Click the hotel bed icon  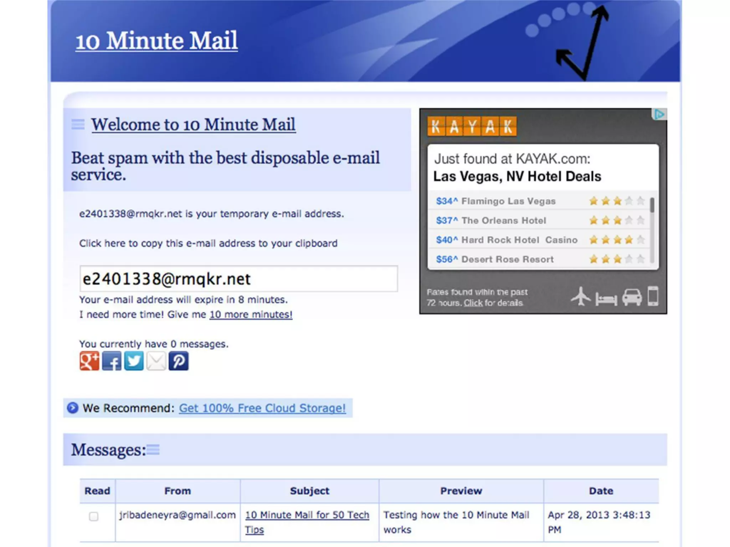606,298
